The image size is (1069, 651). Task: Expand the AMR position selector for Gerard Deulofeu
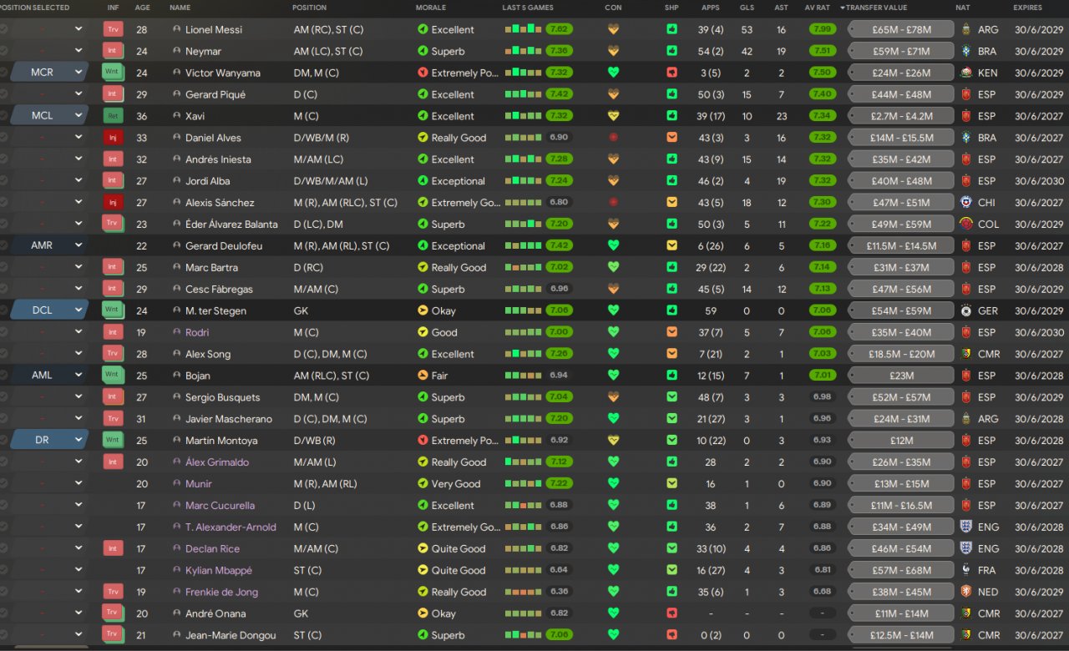pos(49,245)
